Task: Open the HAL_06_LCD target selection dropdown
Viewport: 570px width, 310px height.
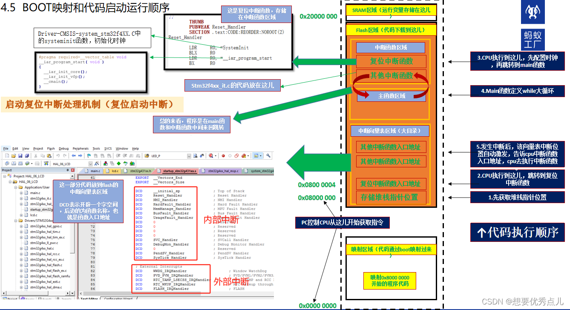Action: 90,164
